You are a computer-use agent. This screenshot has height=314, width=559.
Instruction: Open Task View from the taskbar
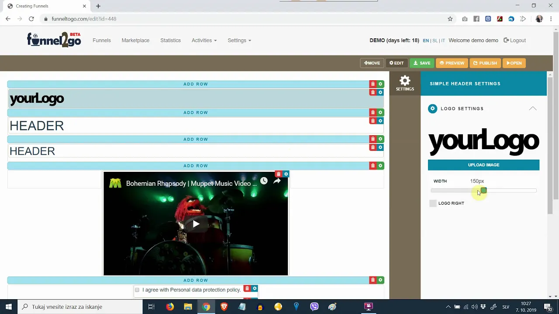(152, 307)
